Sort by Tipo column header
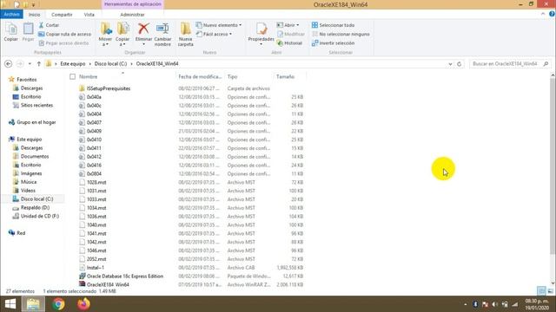 click(x=232, y=77)
